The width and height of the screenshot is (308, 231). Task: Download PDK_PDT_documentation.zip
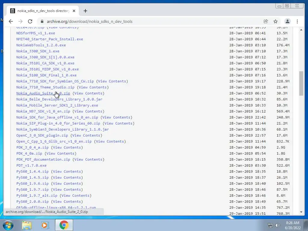[x=43, y=159]
